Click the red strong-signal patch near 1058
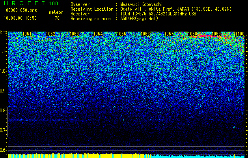The width and height of the screenshot is (248, 158). [x=205, y=36]
